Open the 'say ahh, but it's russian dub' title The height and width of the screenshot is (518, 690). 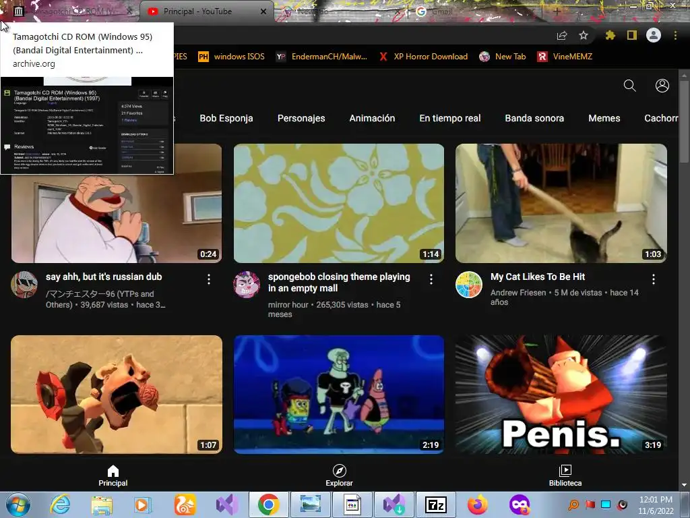tap(104, 277)
